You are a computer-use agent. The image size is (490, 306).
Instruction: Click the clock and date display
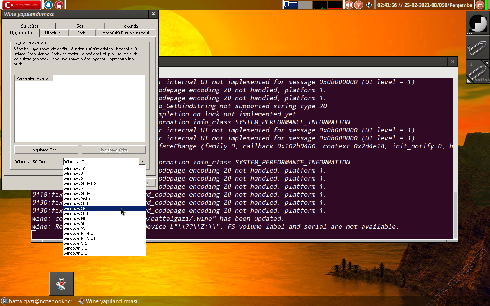(425, 5)
